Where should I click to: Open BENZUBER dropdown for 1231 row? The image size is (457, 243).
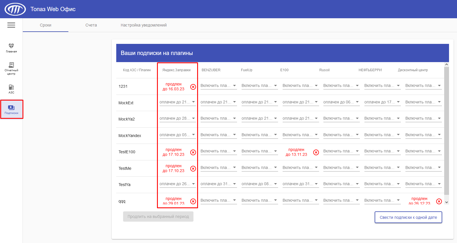tap(219, 85)
